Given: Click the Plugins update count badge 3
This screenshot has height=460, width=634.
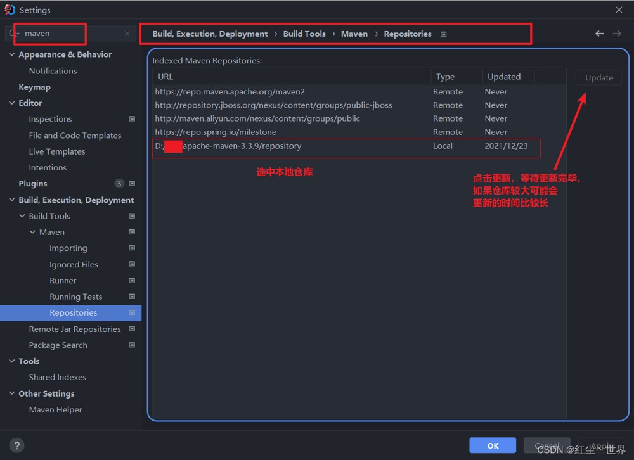Looking at the screenshot, I should click(119, 184).
